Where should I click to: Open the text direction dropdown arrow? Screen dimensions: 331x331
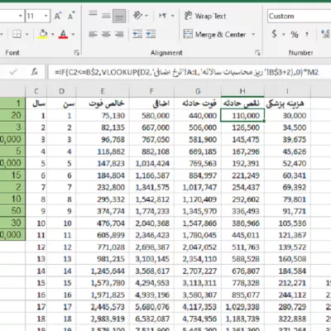[173, 16]
